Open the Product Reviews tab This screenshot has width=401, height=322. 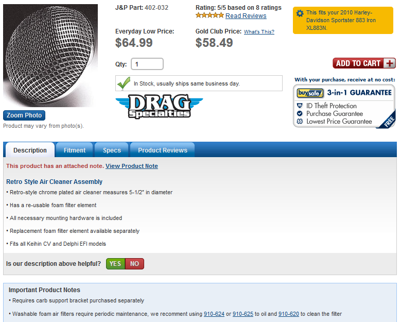tap(163, 150)
